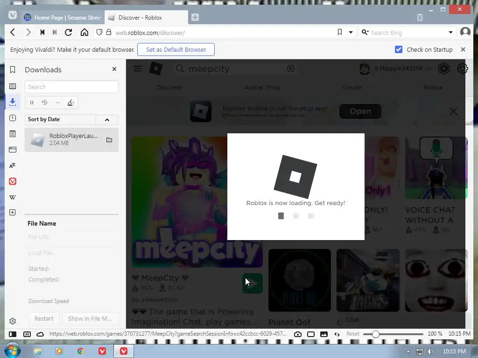Adjust the page zoom slider

(x=393, y=334)
